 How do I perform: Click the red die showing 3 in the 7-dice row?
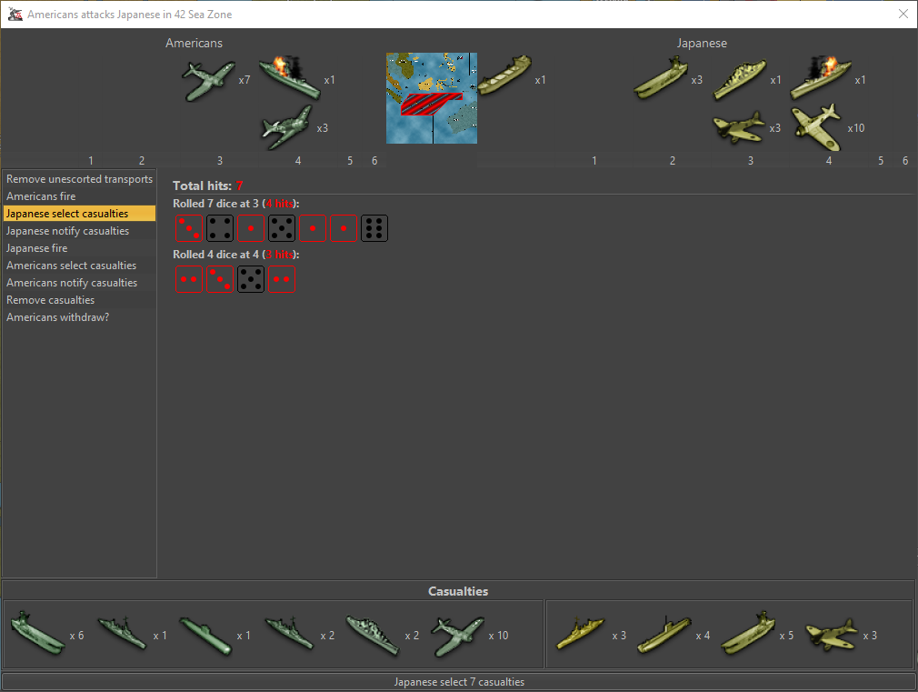pos(189,228)
